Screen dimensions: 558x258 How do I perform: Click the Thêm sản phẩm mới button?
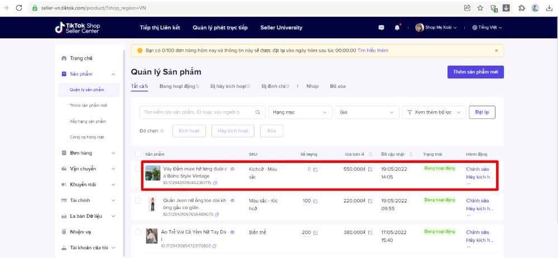point(475,72)
